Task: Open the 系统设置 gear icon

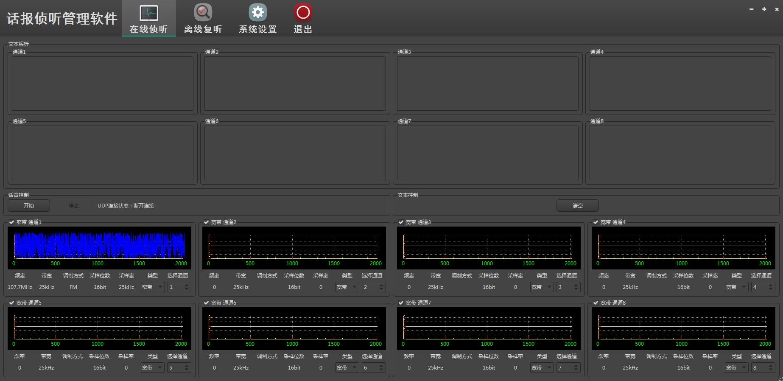Action: 257,18
